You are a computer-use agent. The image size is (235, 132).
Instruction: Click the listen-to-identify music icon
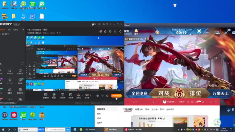coord(153,102)
